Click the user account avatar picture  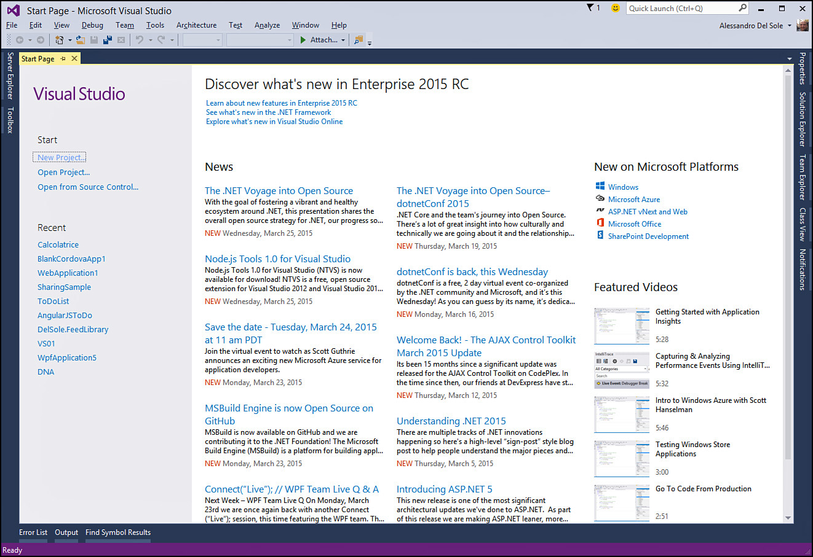tap(803, 25)
